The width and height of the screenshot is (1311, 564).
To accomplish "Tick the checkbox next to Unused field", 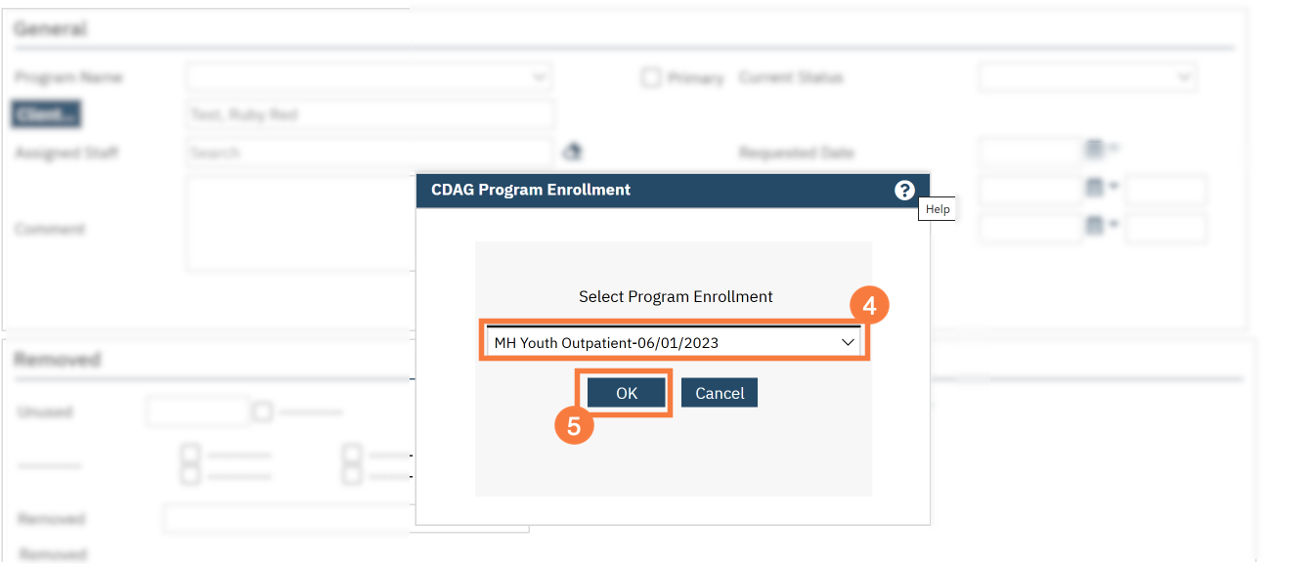I will point(262,412).
